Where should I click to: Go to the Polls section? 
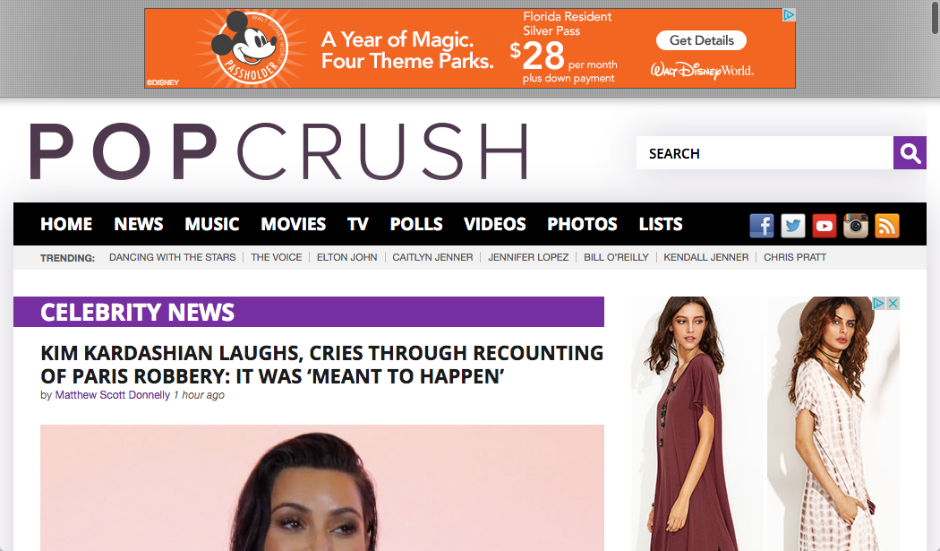pos(416,224)
